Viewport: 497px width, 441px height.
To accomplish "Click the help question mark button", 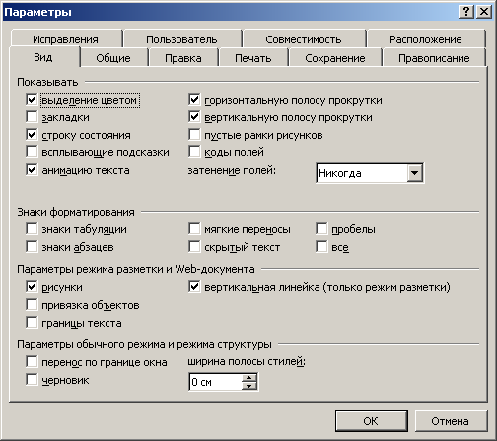I will pos(466,12).
